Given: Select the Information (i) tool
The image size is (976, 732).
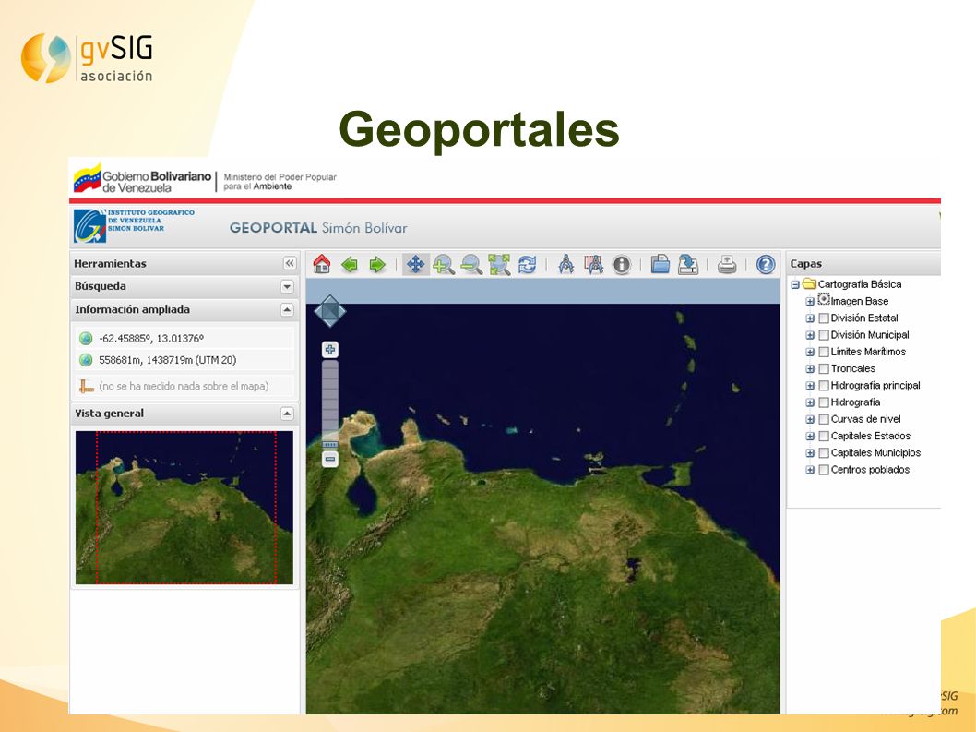Looking at the screenshot, I should click(621, 265).
